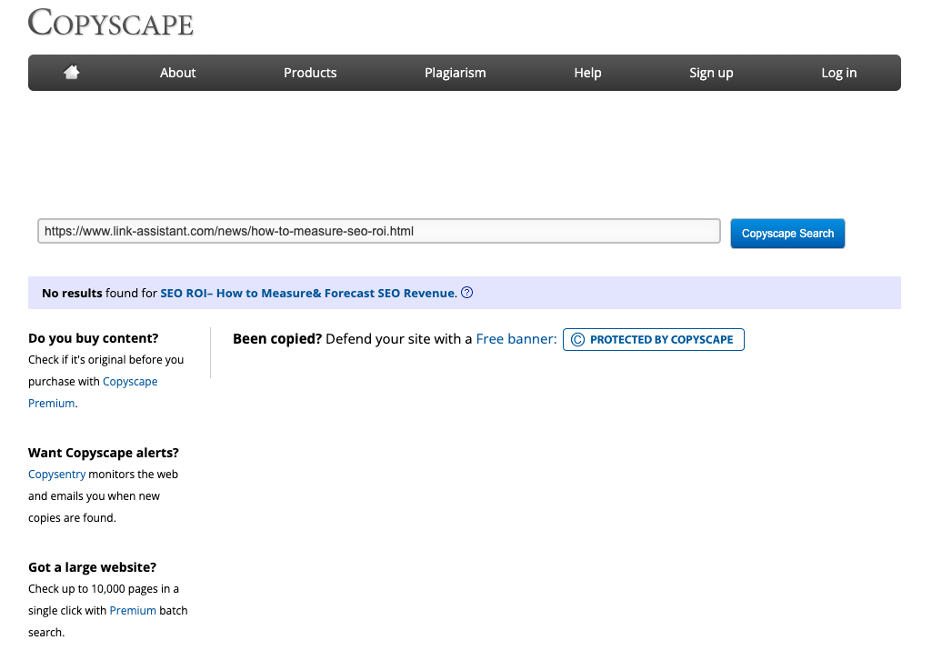Open the Plagiarism menu

click(x=456, y=73)
